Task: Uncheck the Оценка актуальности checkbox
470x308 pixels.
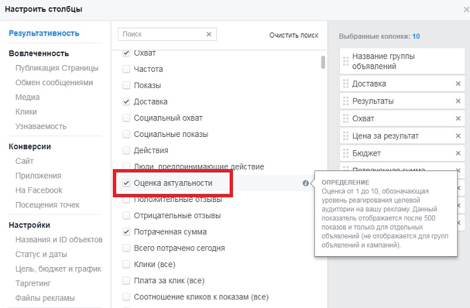Action: pos(126,183)
